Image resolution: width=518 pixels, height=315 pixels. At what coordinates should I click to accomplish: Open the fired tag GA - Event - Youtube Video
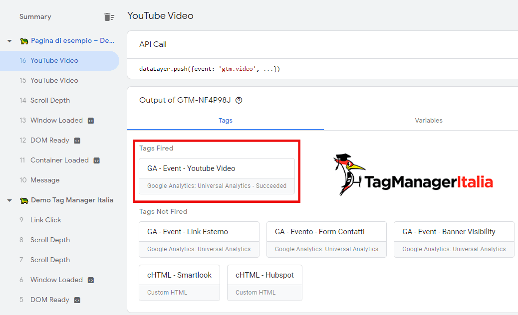click(217, 176)
